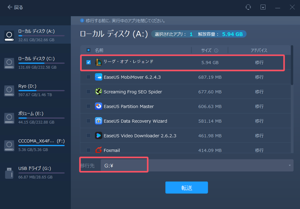The width and height of the screenshot is (300, 209).
Task: Click the League of Legends game icon
Action: [x=98, y=62]
